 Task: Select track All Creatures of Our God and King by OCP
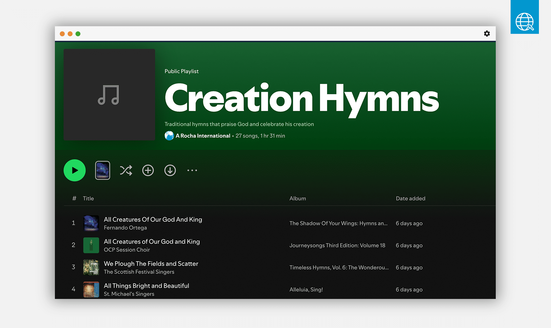[152, 241]
